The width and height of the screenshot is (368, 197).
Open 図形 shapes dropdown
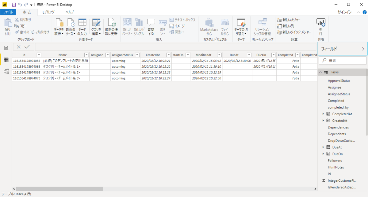(x=177, y=32)
